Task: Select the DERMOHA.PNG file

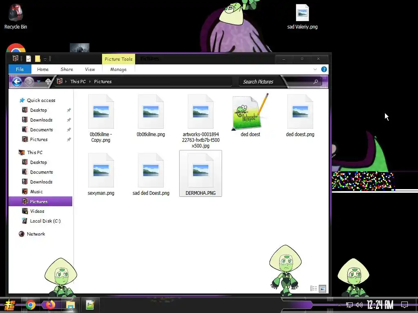Action: (200, 174)
